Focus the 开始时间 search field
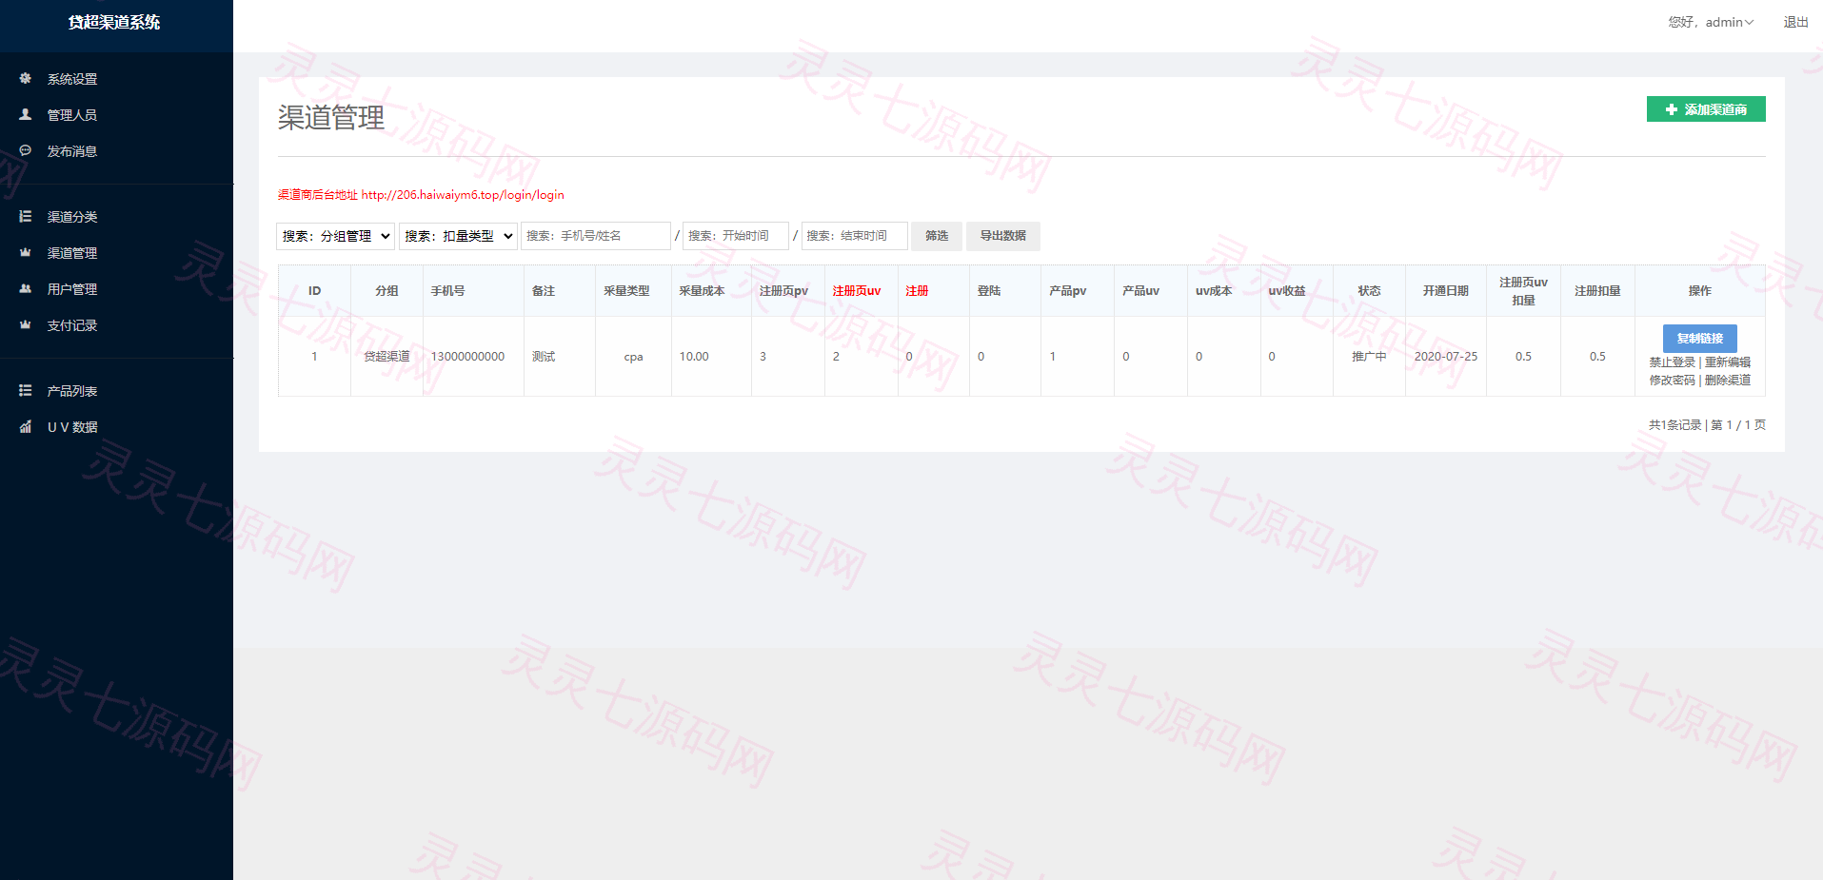 pyautogui.click(x=736, y=236)
